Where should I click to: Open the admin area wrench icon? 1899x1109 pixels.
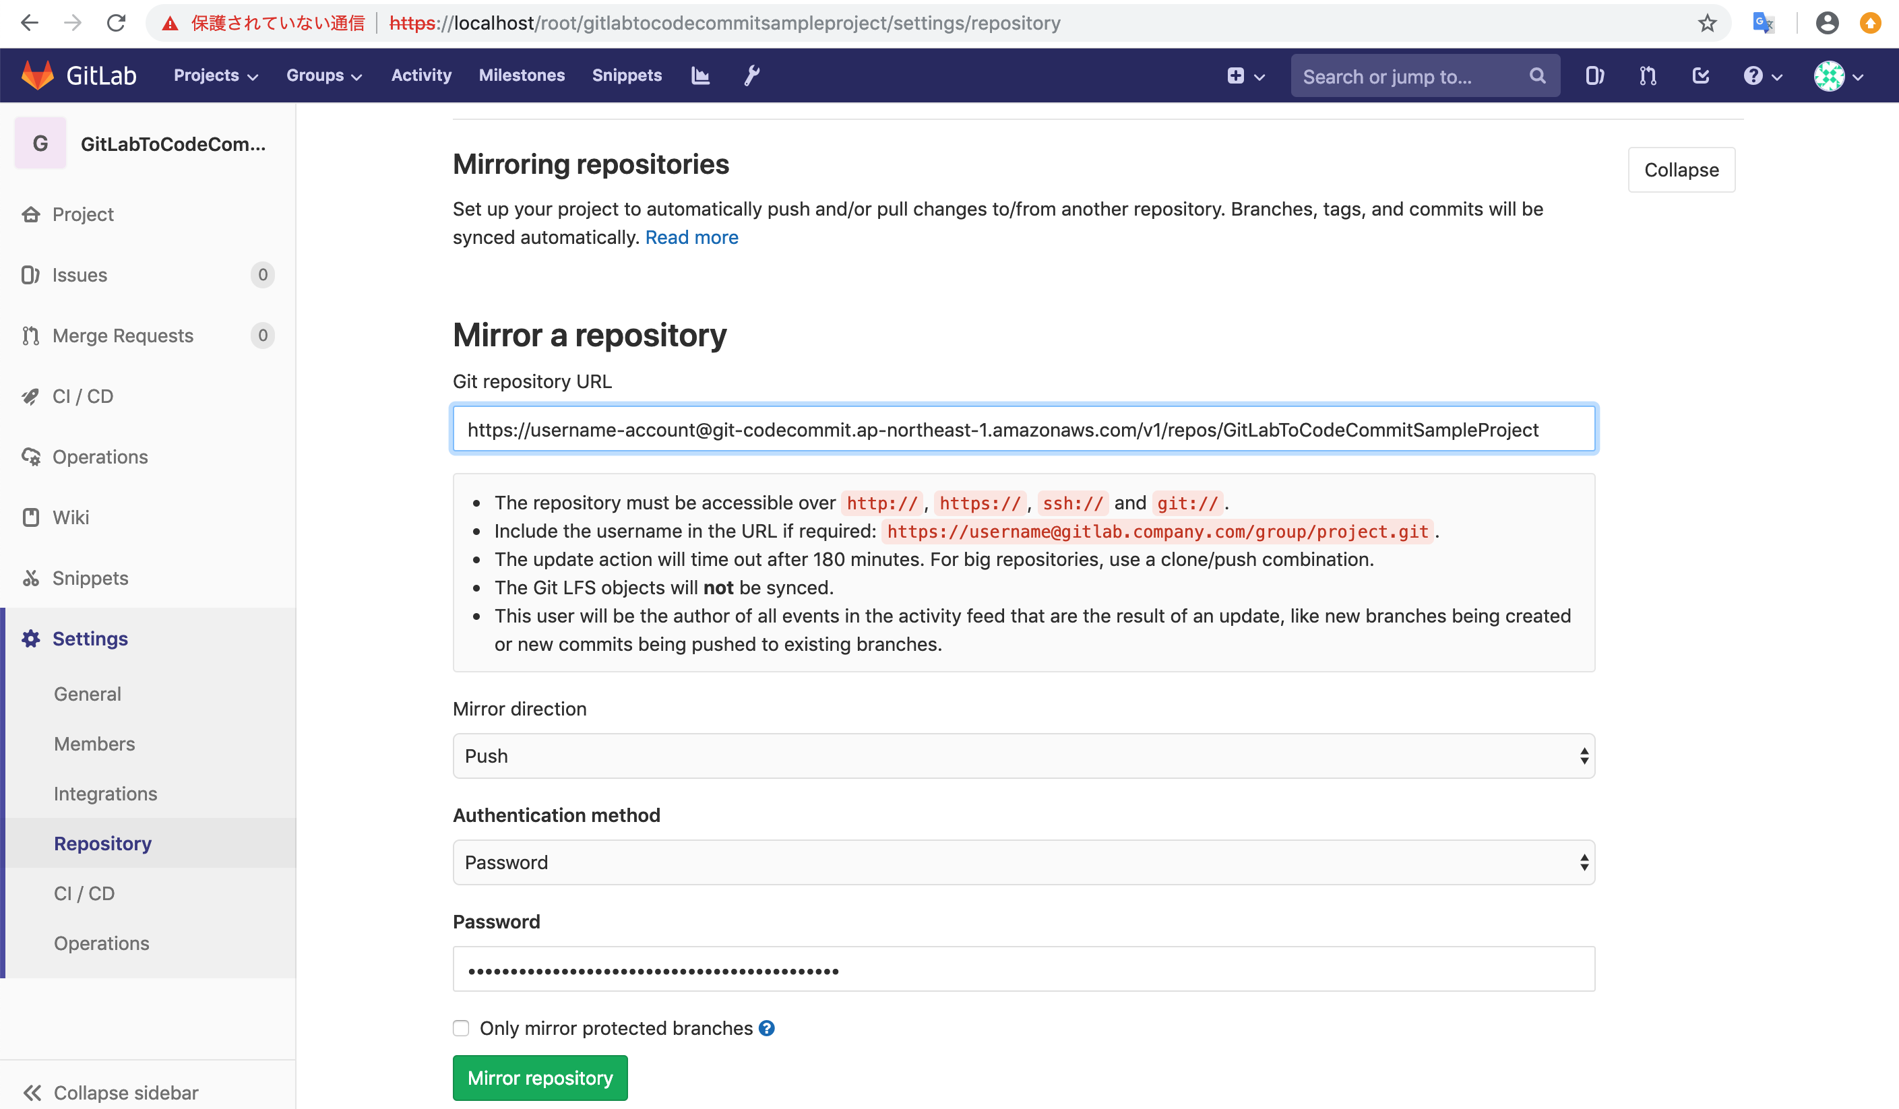click(751, 75)
